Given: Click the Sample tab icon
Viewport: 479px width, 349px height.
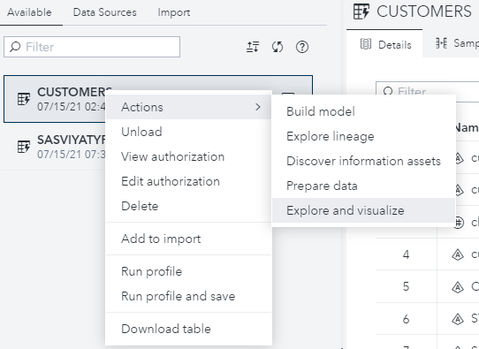Looking at the screenshot, I should point(441,43).
